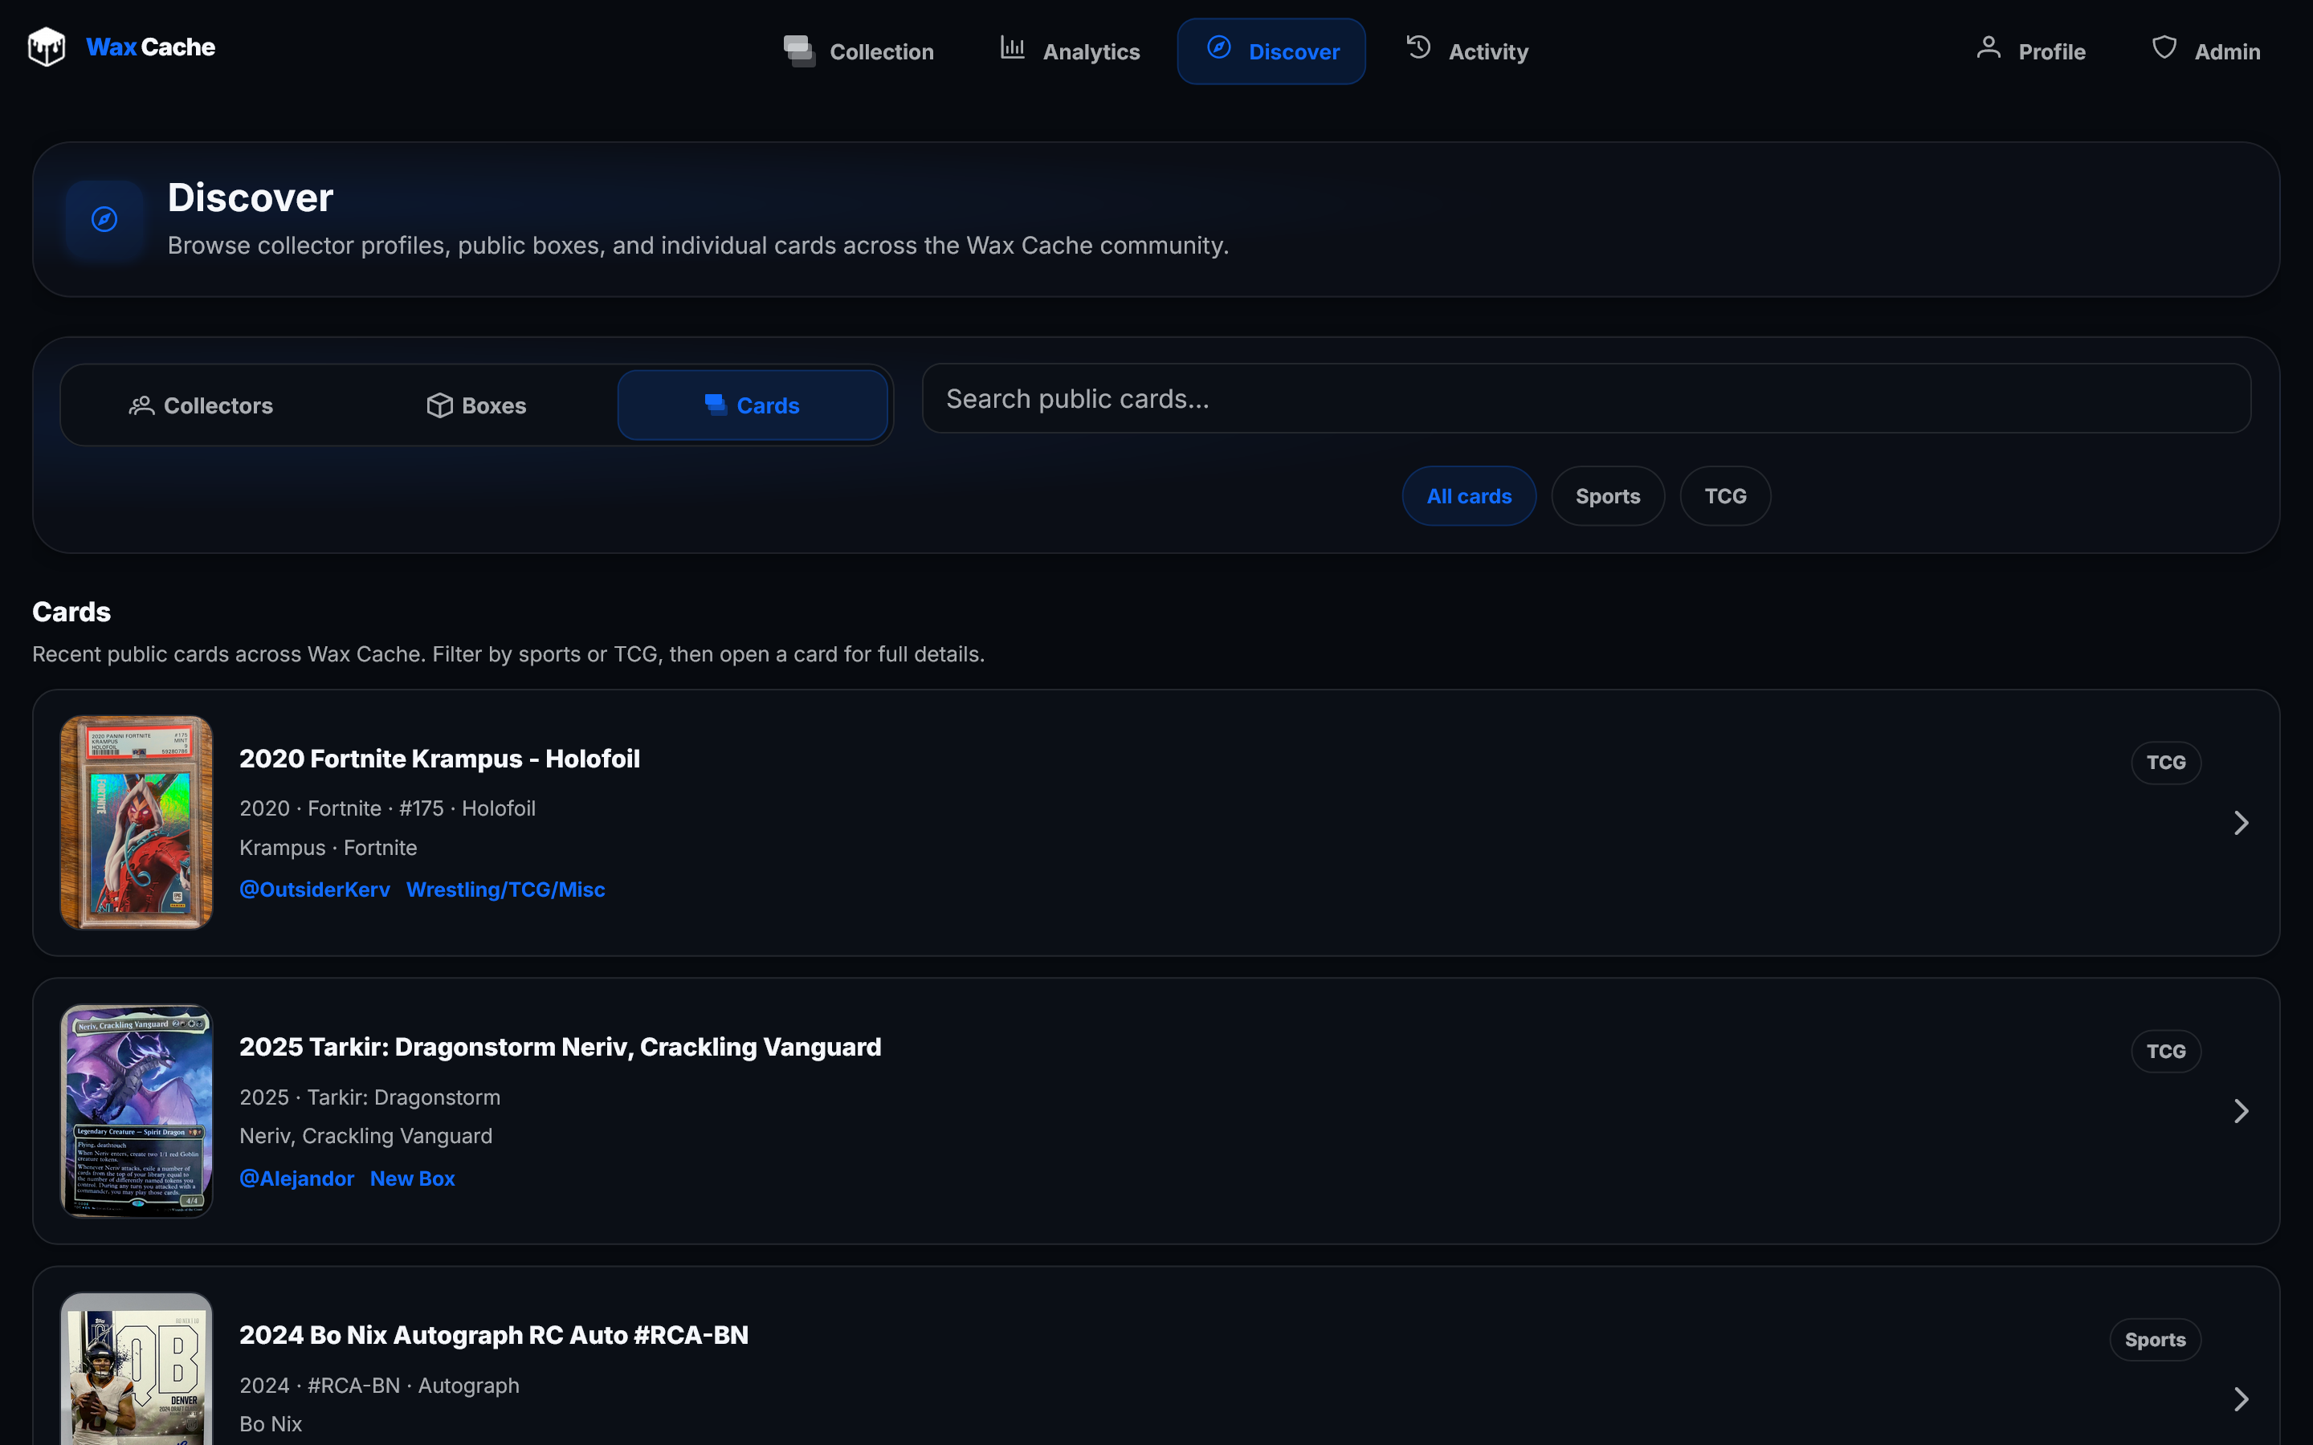Open the Collection nav tab
The height and width of the screenshot is (1445, 2313).
859,51
